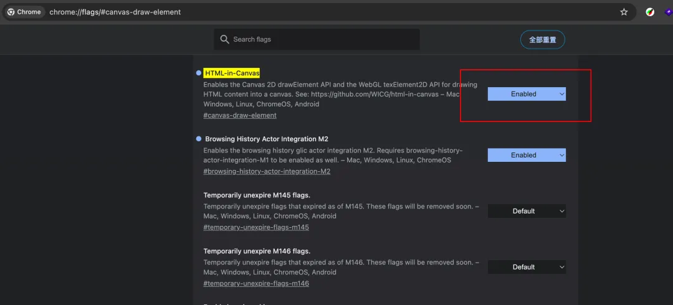Click the blue dot beside HTML-in-Canvas
This screenshot has height=305, width=673.
click(x=199, y=73)
